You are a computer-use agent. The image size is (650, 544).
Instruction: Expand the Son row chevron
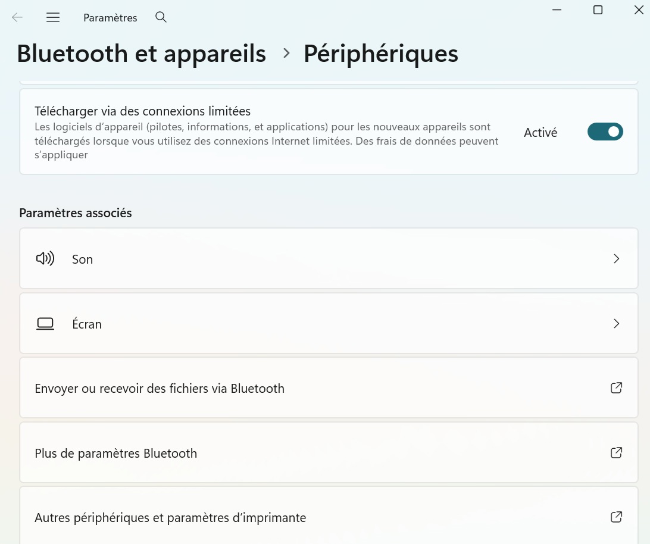(616, 258)
